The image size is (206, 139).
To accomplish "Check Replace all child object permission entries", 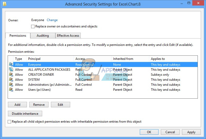I will 10,122.
